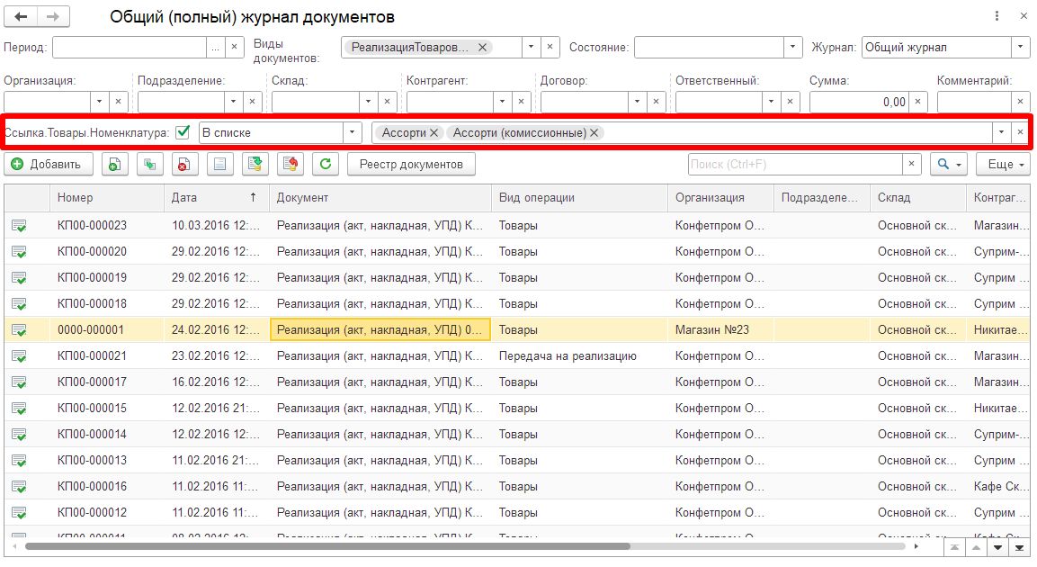Click into the Период input field

130,48
